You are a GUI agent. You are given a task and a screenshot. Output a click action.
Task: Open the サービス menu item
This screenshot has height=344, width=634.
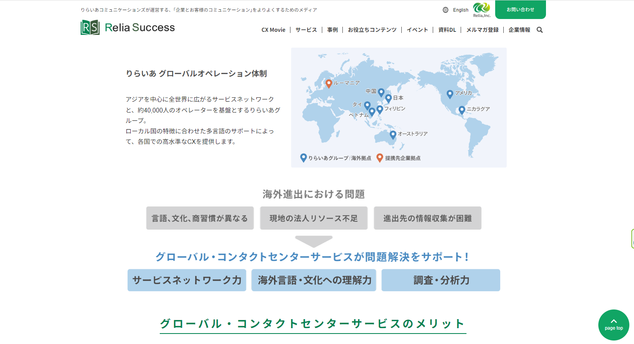coord(306,30)
